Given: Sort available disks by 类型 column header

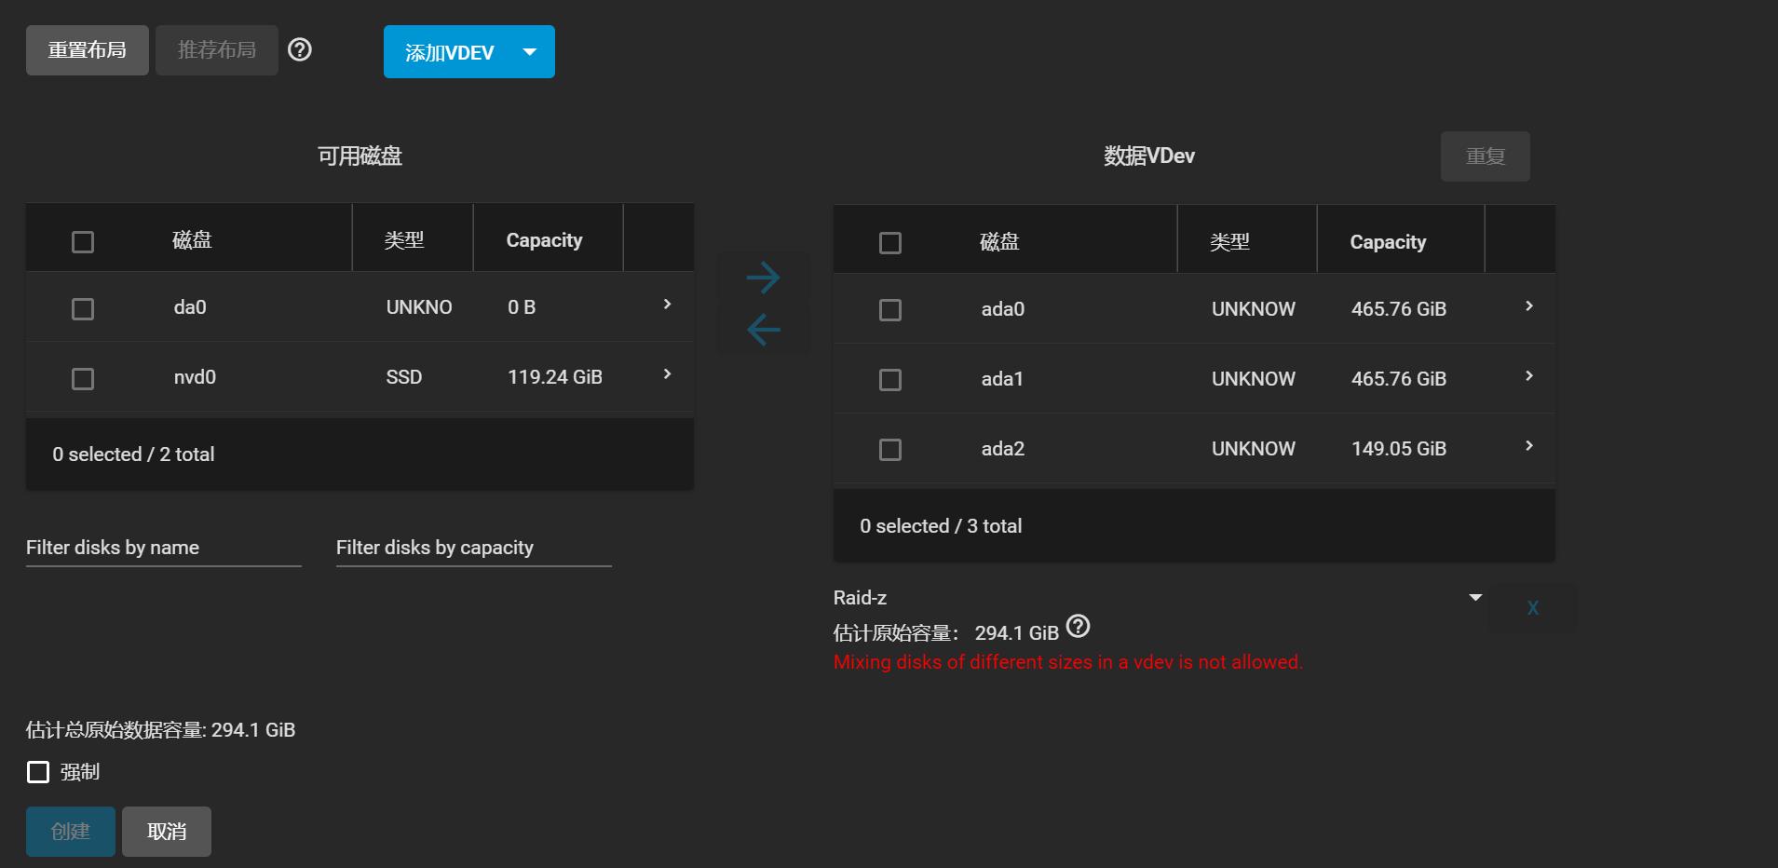Looking at the screenshot, I should (x=404, y=240).
